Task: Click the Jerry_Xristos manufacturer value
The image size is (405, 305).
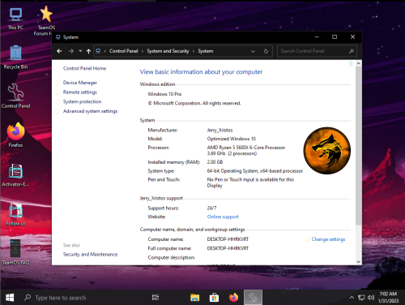Action: [x=220, y=131]
